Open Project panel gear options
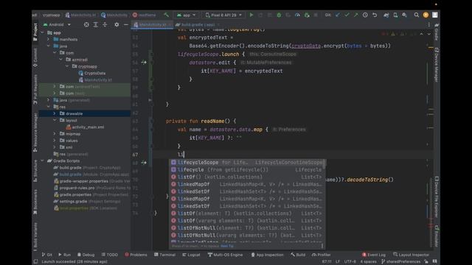 pos(117,24)
